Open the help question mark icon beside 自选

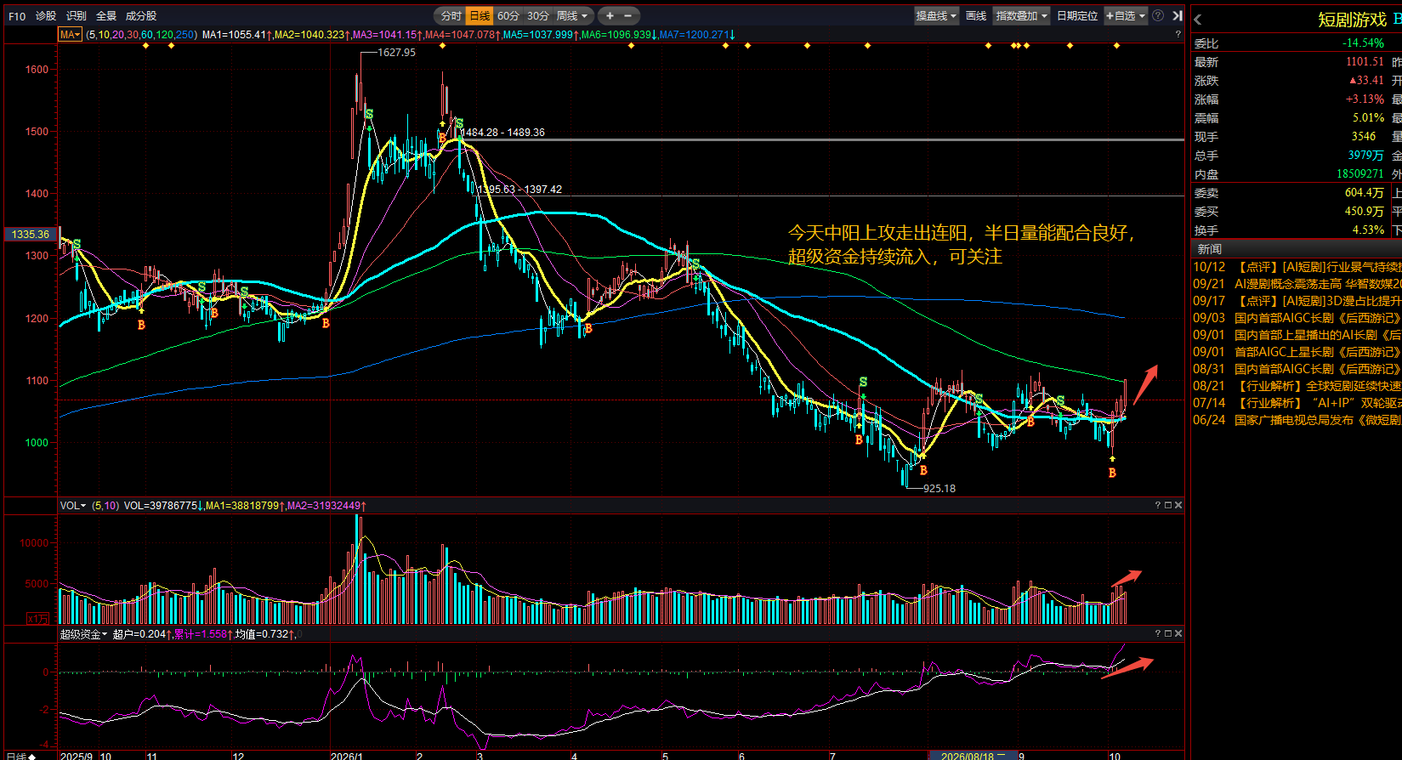pos(1158,15)
